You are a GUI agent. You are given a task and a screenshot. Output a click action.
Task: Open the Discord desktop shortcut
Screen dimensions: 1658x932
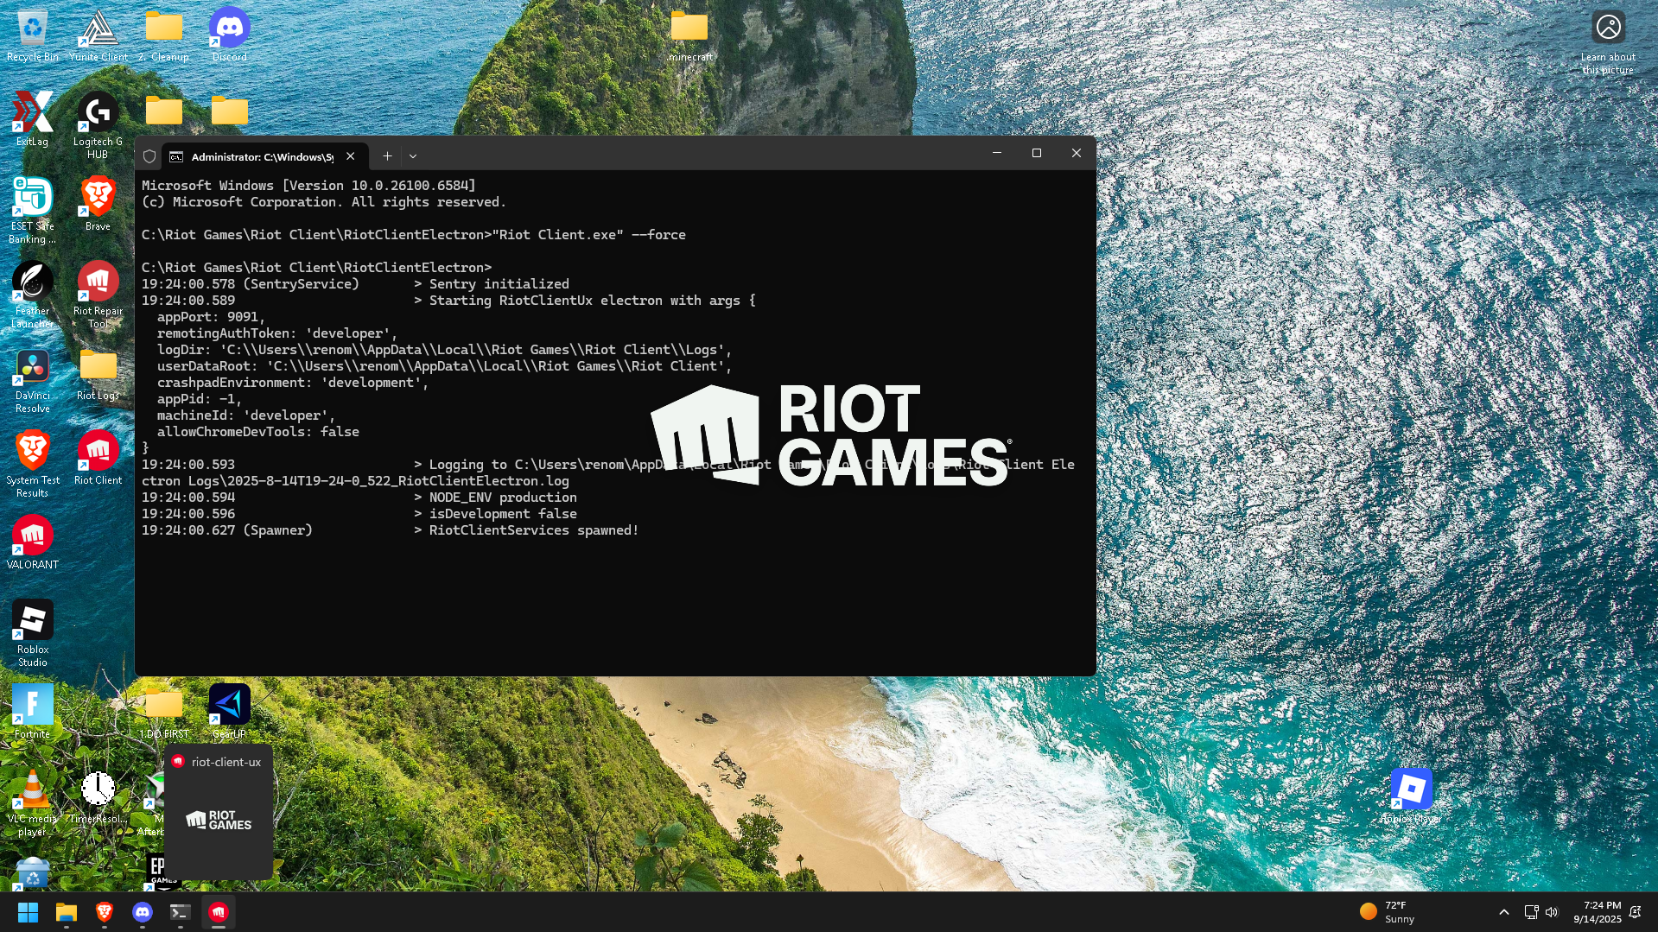tap(229, 35)
